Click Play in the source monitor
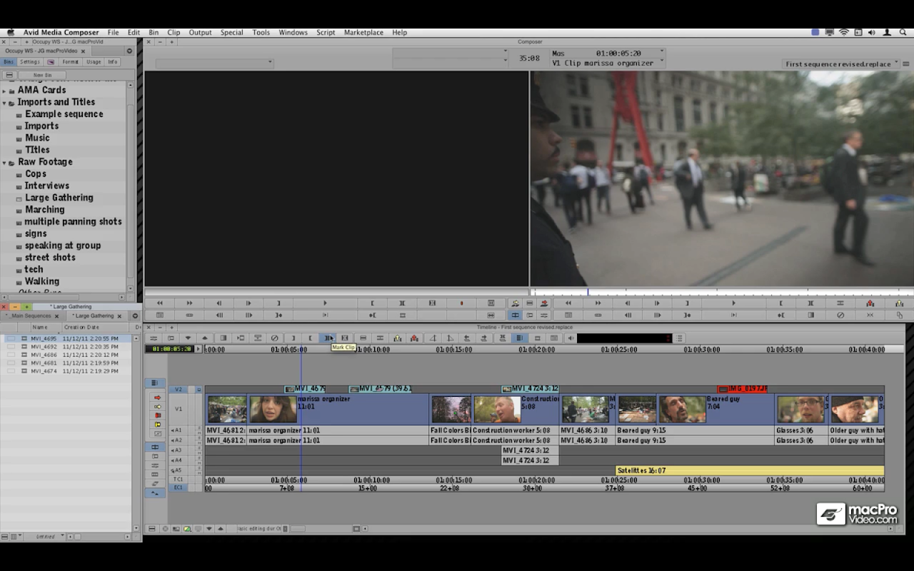 tap(325, 303)
